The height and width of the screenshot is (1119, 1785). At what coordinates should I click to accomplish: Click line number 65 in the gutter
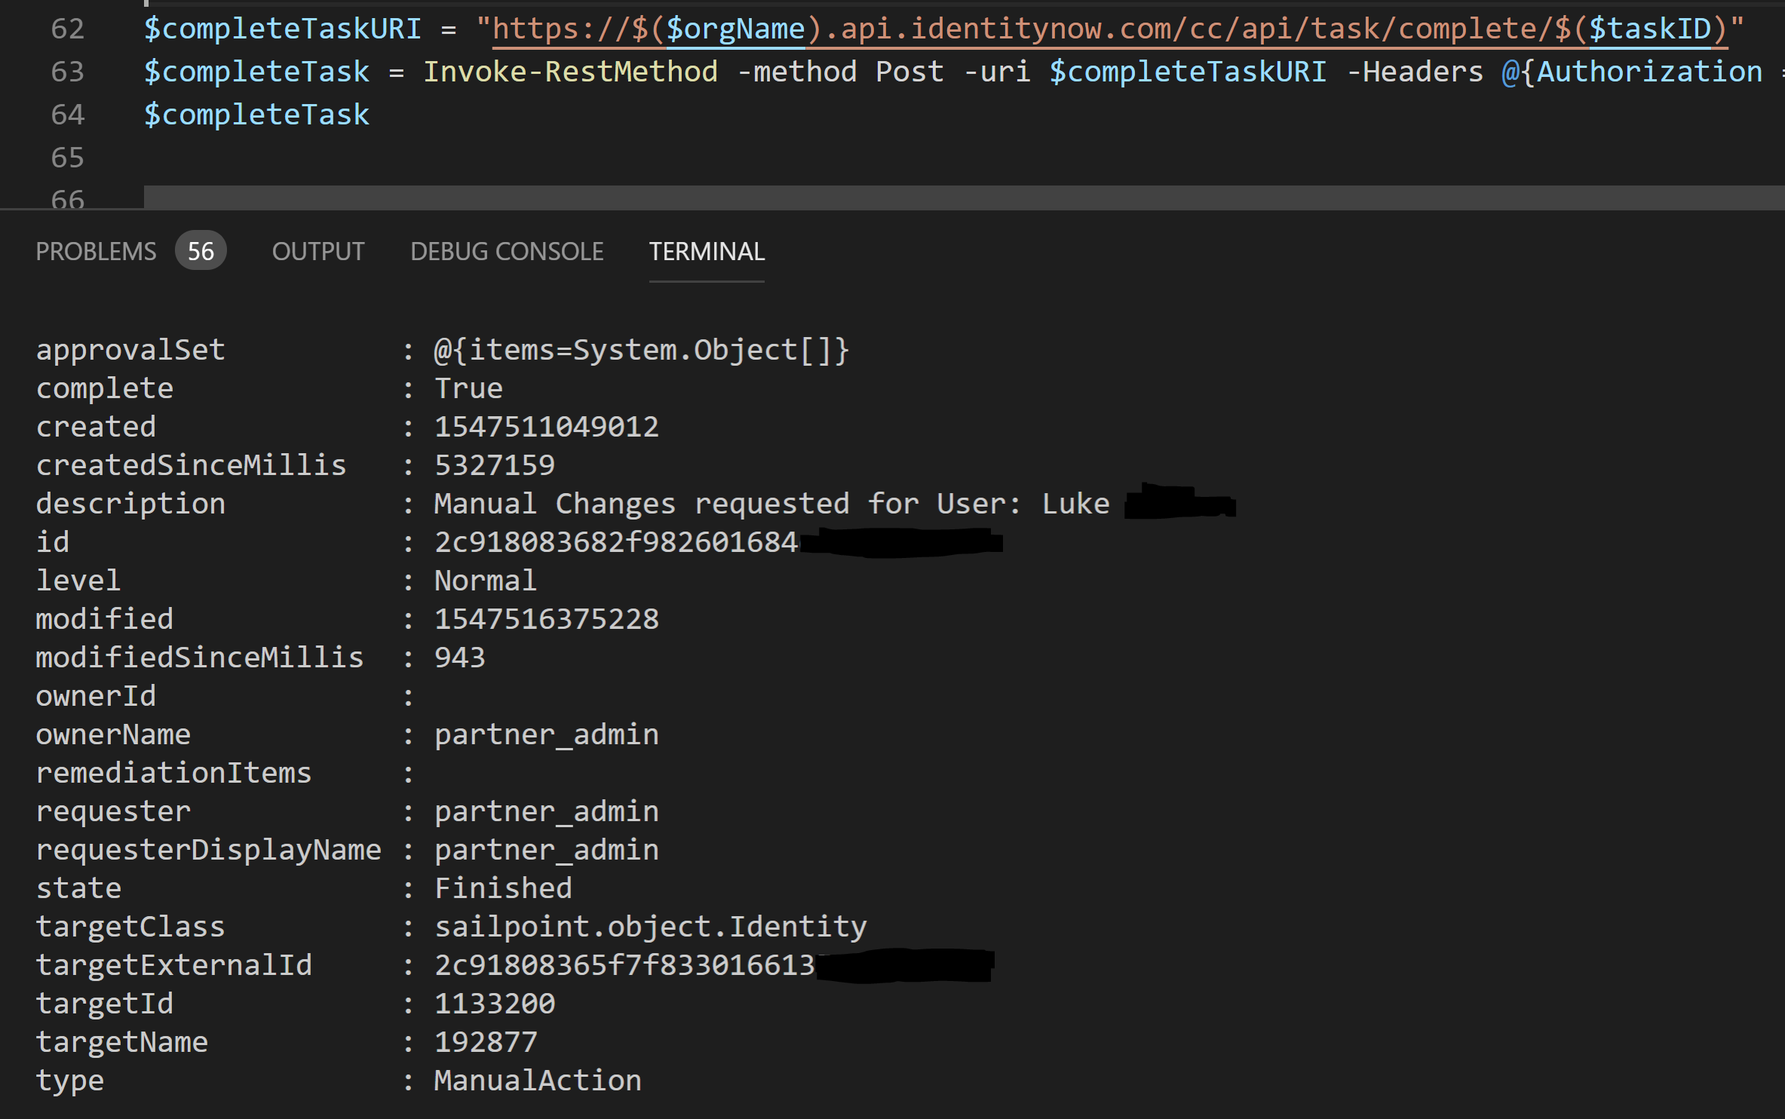coord(67,158)
